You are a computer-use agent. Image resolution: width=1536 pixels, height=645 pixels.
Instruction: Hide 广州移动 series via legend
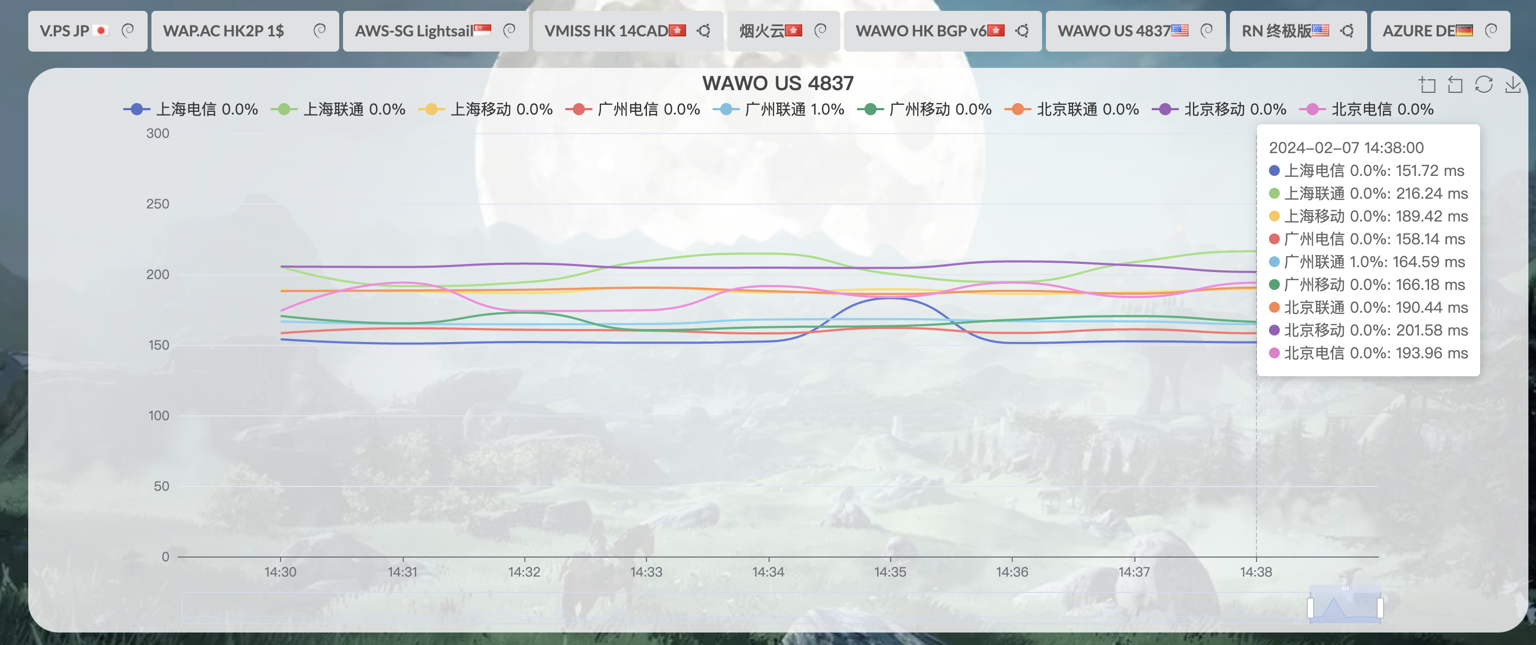click(x=924, y=109)
